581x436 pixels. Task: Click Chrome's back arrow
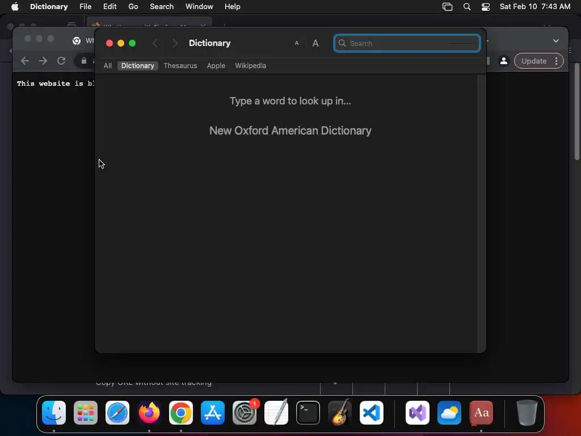click(25, 61)
